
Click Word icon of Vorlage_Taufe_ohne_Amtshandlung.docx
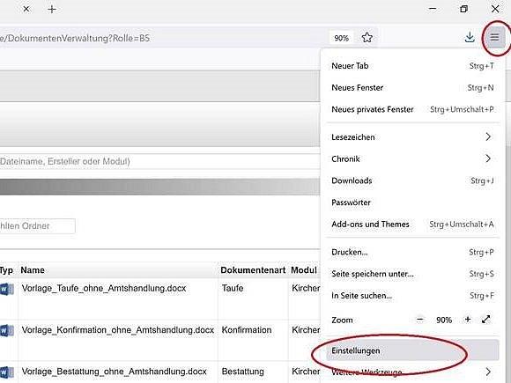click(7, 289)
